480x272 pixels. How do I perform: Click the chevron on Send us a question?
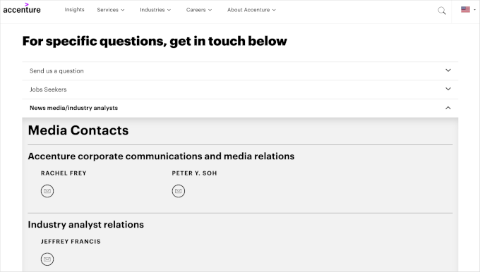[448, 70]
